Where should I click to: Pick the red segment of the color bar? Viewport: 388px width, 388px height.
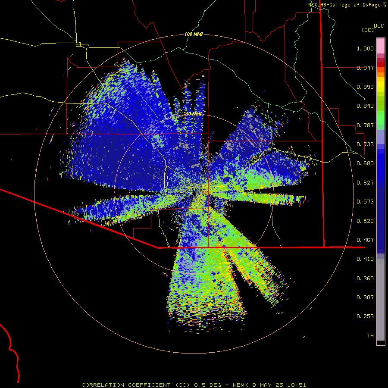click(381, 65)
